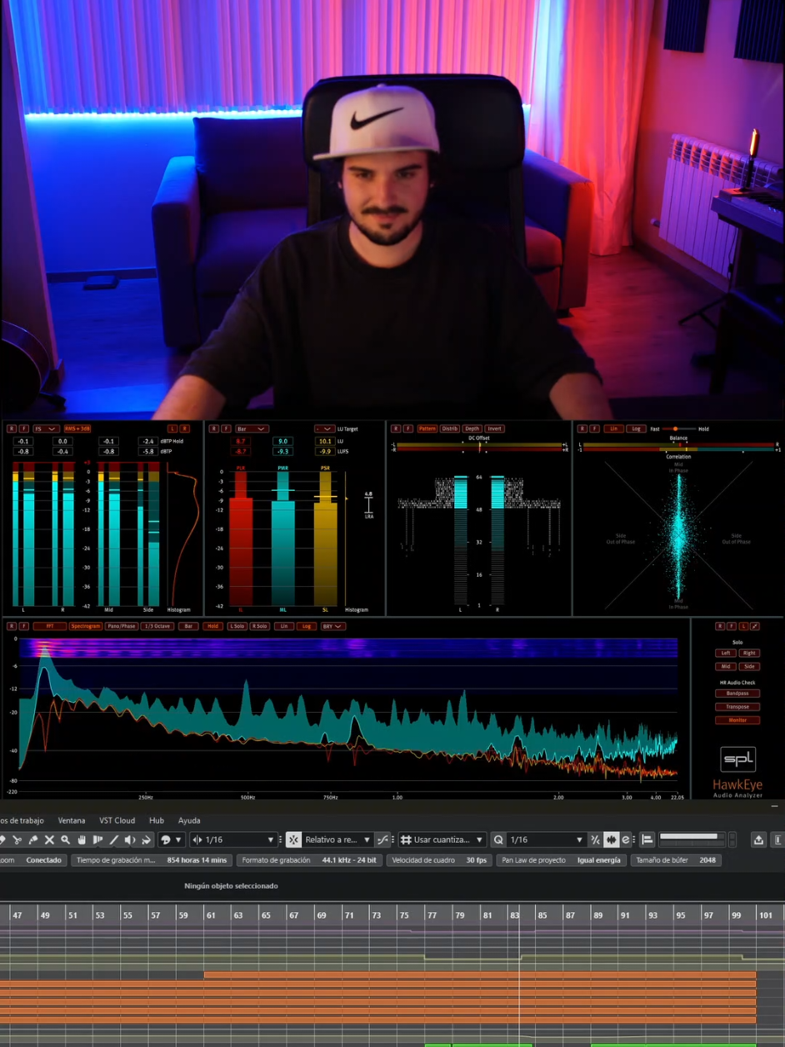Open the Bar display dropdown
The width and height of the screenshot is (785, 1047).
(x=251, y=428)
